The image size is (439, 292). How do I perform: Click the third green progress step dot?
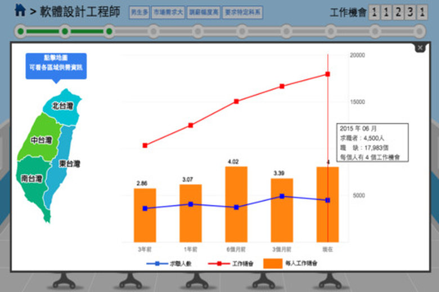coord(109,31)
